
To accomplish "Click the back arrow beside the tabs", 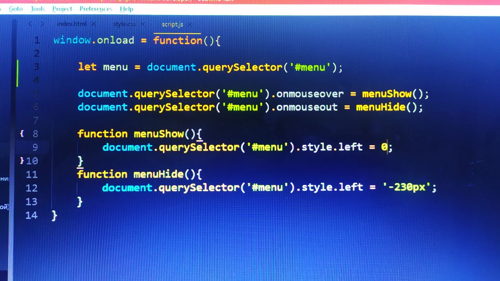I will coord(30,24).
